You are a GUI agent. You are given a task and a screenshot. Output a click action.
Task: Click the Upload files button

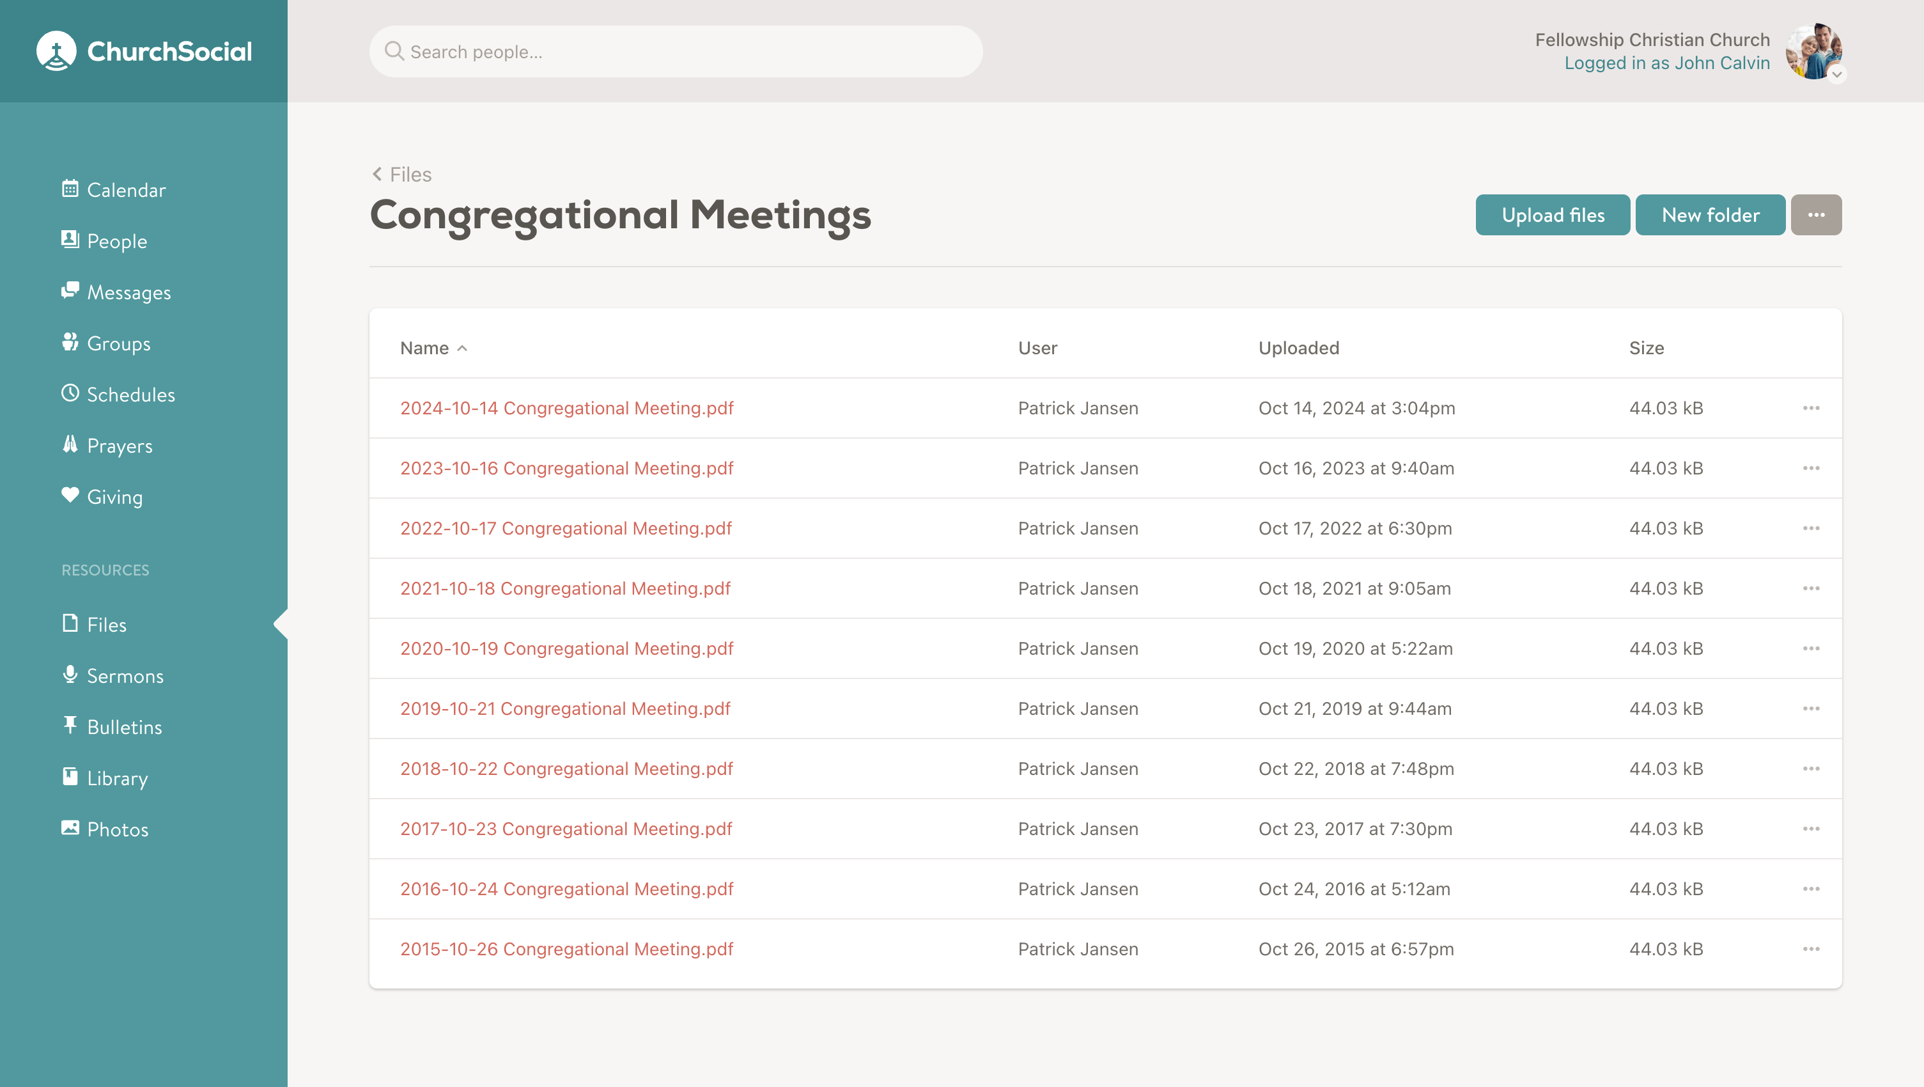[x=1552, y=215]
